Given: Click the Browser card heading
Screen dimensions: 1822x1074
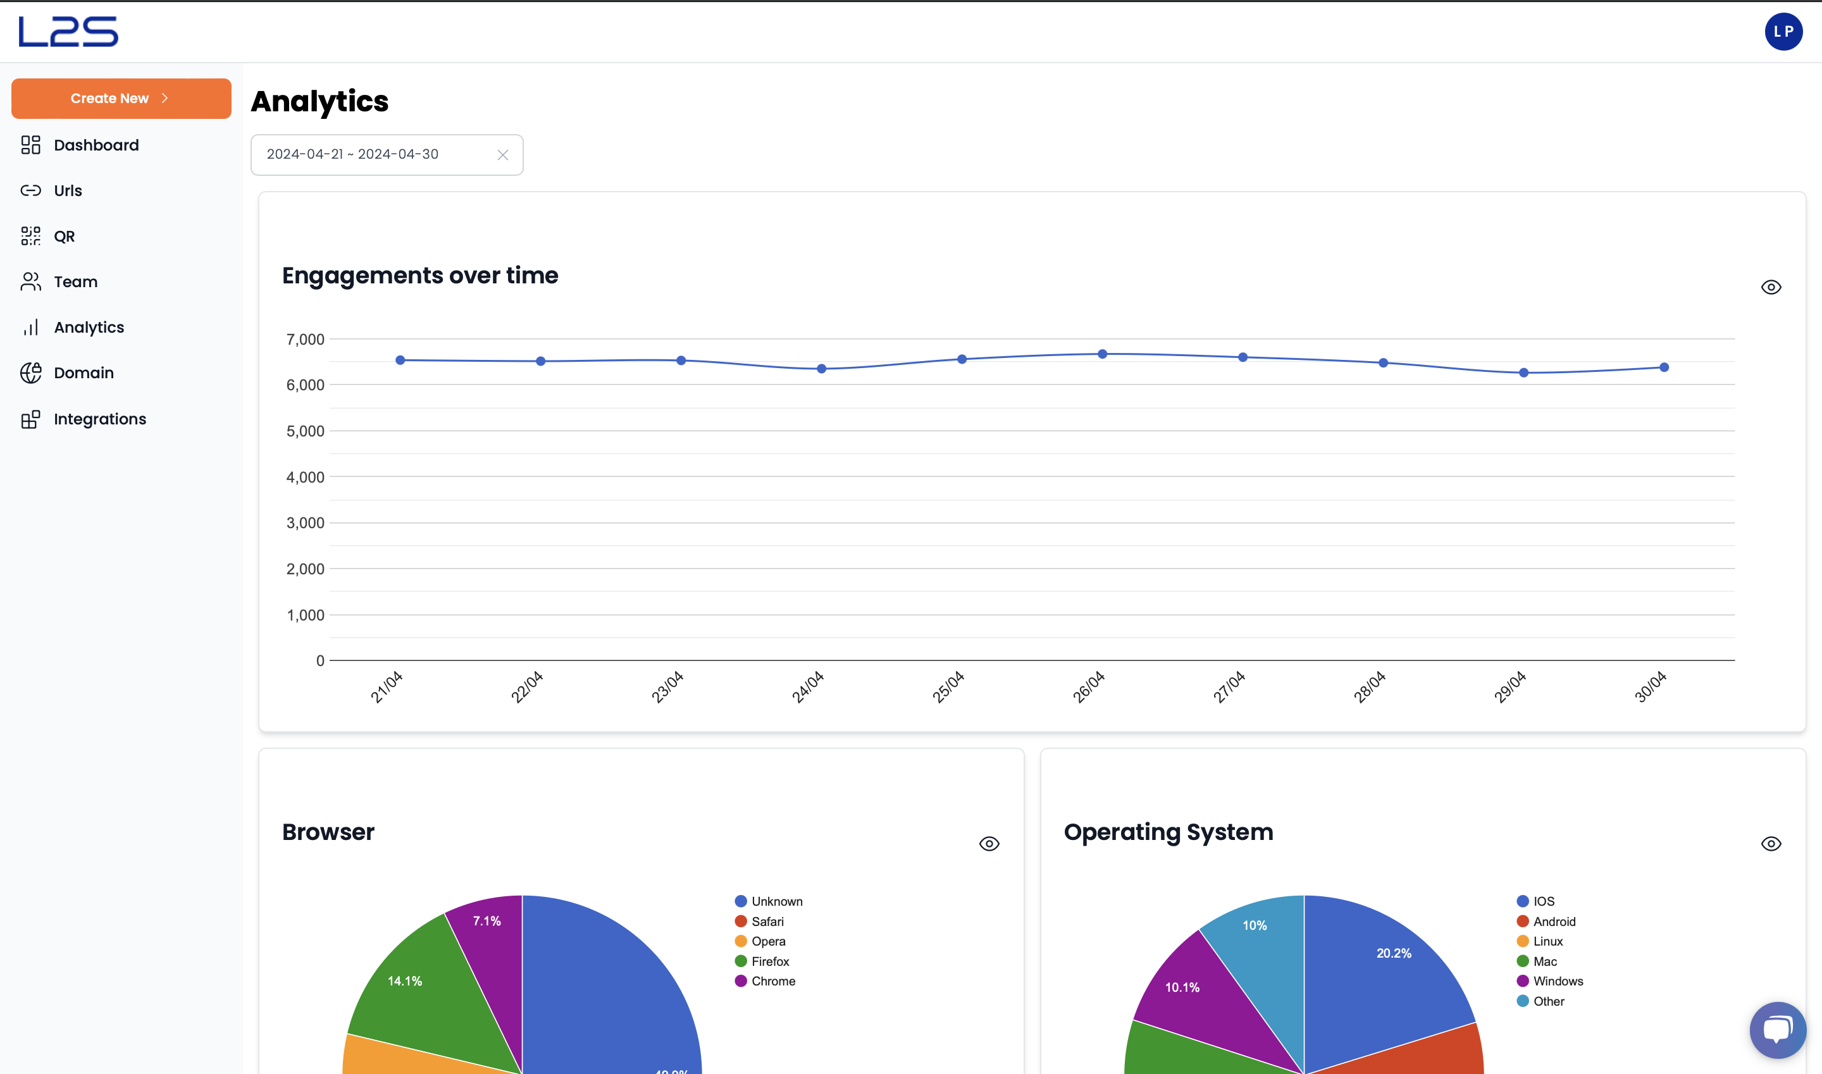Looking at the screenshot, I should [x=328, y=832].
